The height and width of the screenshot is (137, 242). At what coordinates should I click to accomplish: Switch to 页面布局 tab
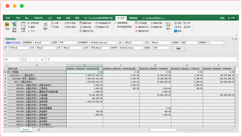[x=38, y=18]
